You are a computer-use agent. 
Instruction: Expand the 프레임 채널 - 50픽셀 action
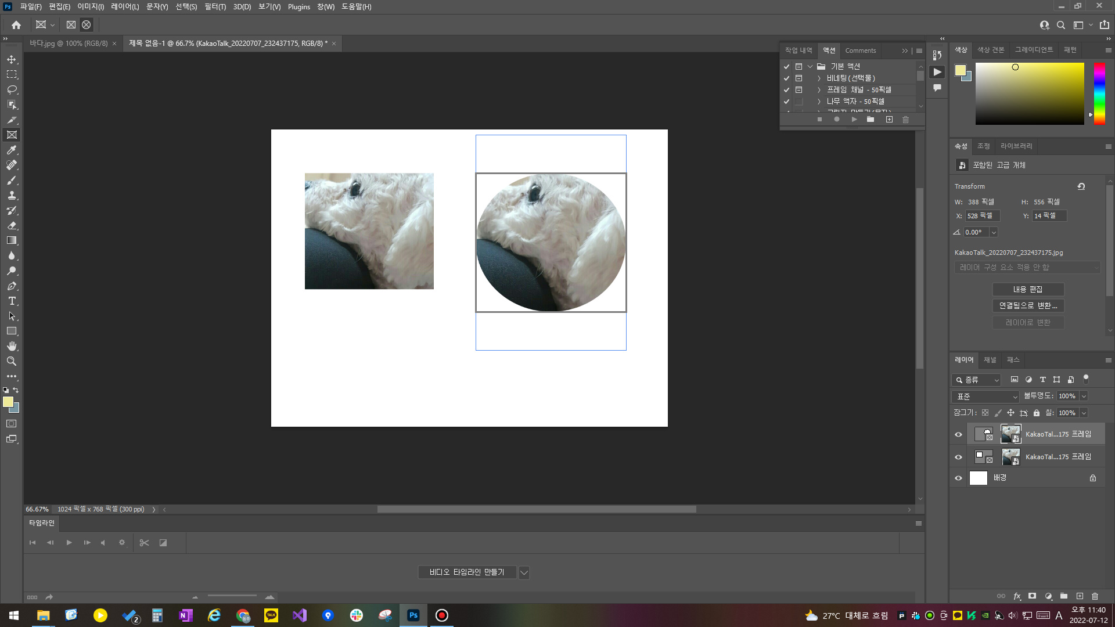[x=819, y=90]
